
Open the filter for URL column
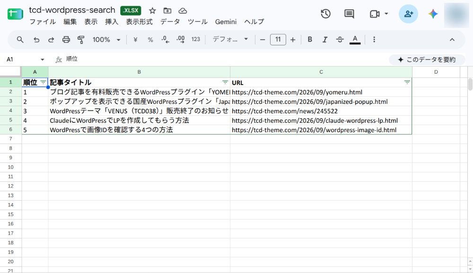[407, 82]
